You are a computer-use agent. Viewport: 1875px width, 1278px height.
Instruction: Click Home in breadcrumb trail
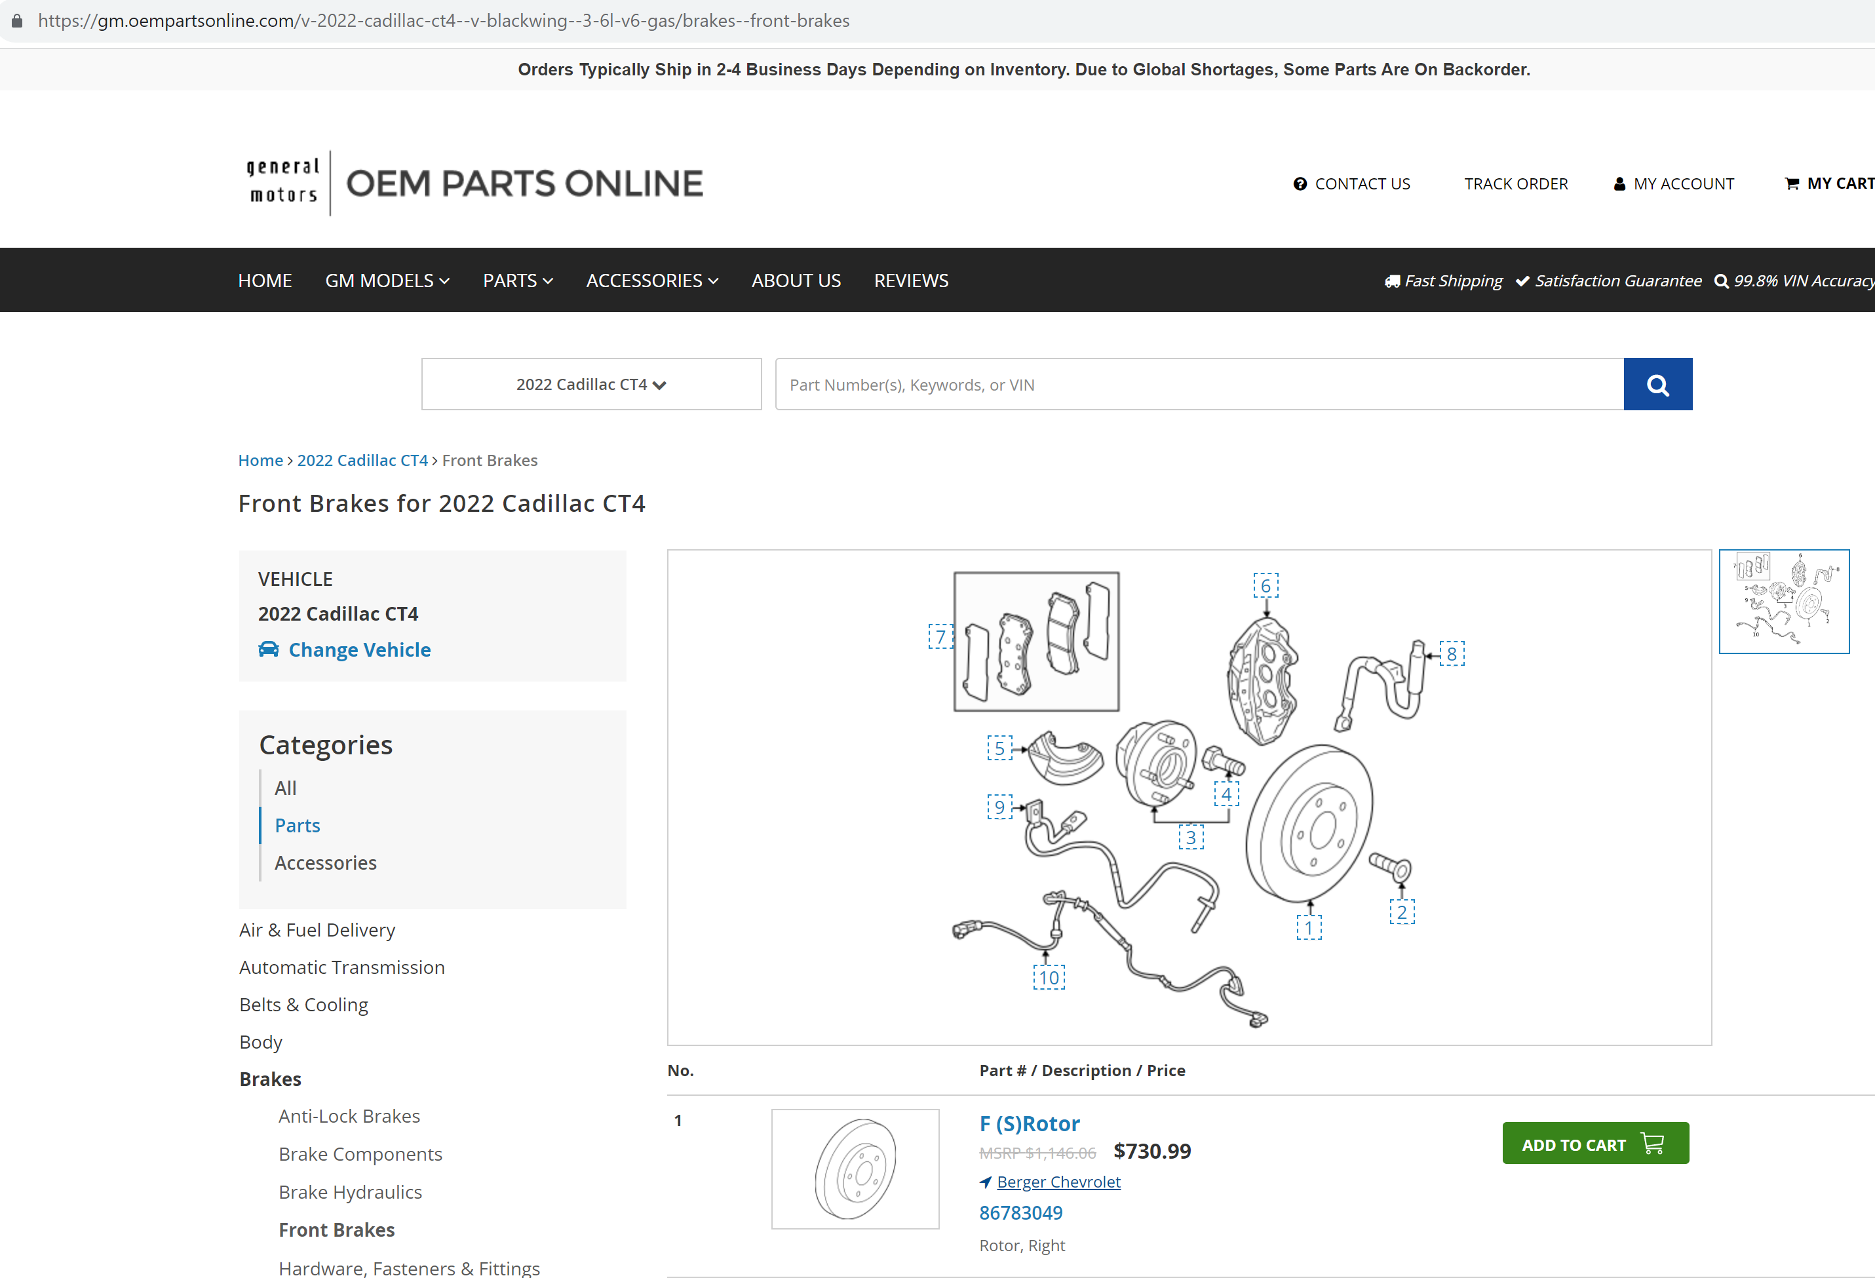[x=260, y=460]
